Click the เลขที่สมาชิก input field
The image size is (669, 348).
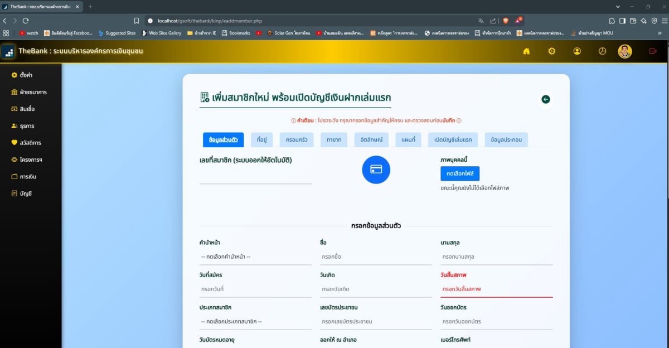(255, 176)
